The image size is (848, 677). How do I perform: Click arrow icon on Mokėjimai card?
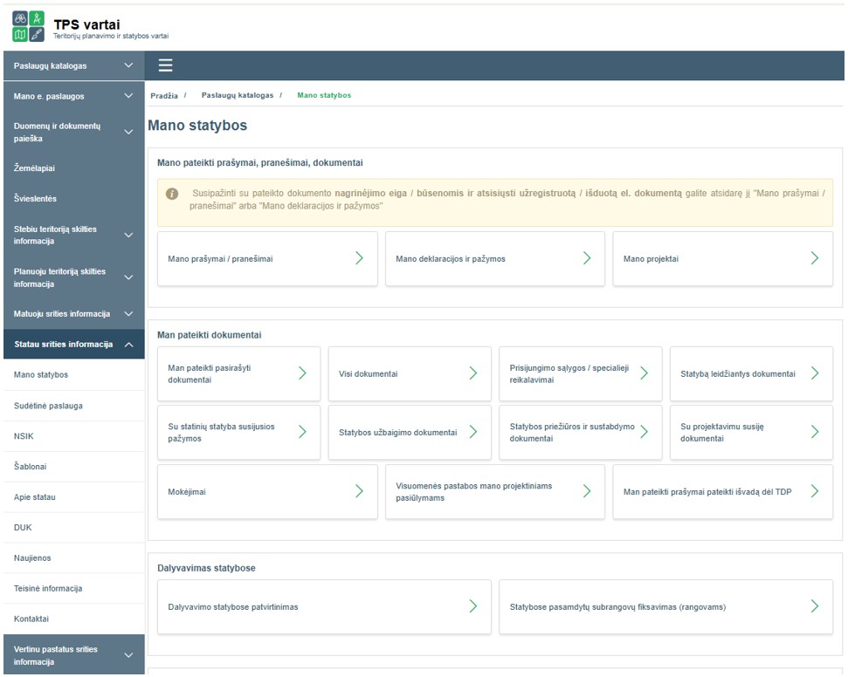(359, 491)
